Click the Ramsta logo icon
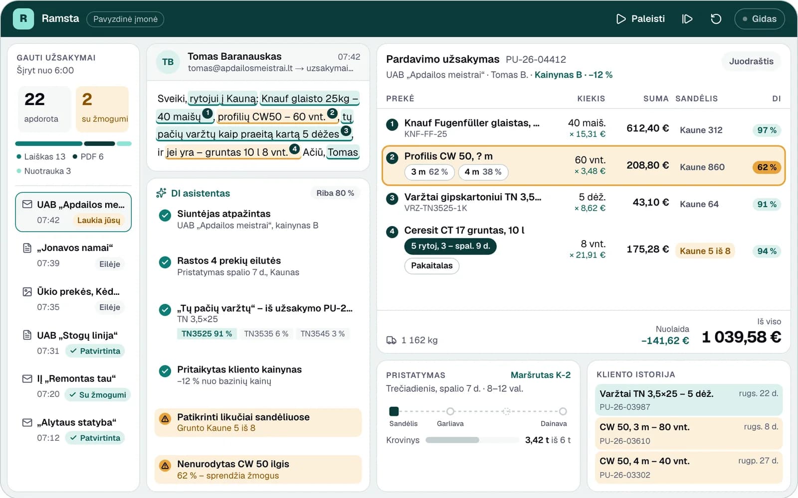Image resolution: width=798 pixels, height=498 pixels. click(x=23, y=19)
